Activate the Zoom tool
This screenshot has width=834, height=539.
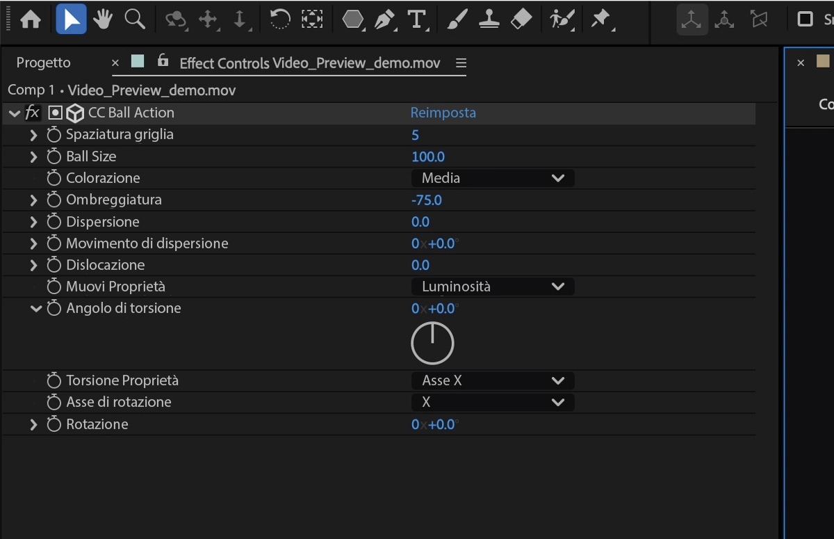tap(134, 19)
